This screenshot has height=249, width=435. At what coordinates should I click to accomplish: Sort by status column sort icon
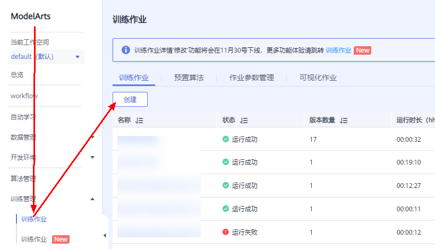pos(244,121)
